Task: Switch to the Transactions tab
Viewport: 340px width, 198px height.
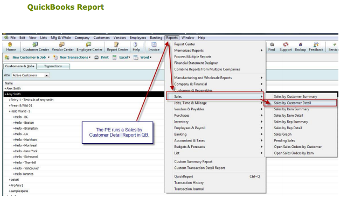Action: click(x=53, y=66)
